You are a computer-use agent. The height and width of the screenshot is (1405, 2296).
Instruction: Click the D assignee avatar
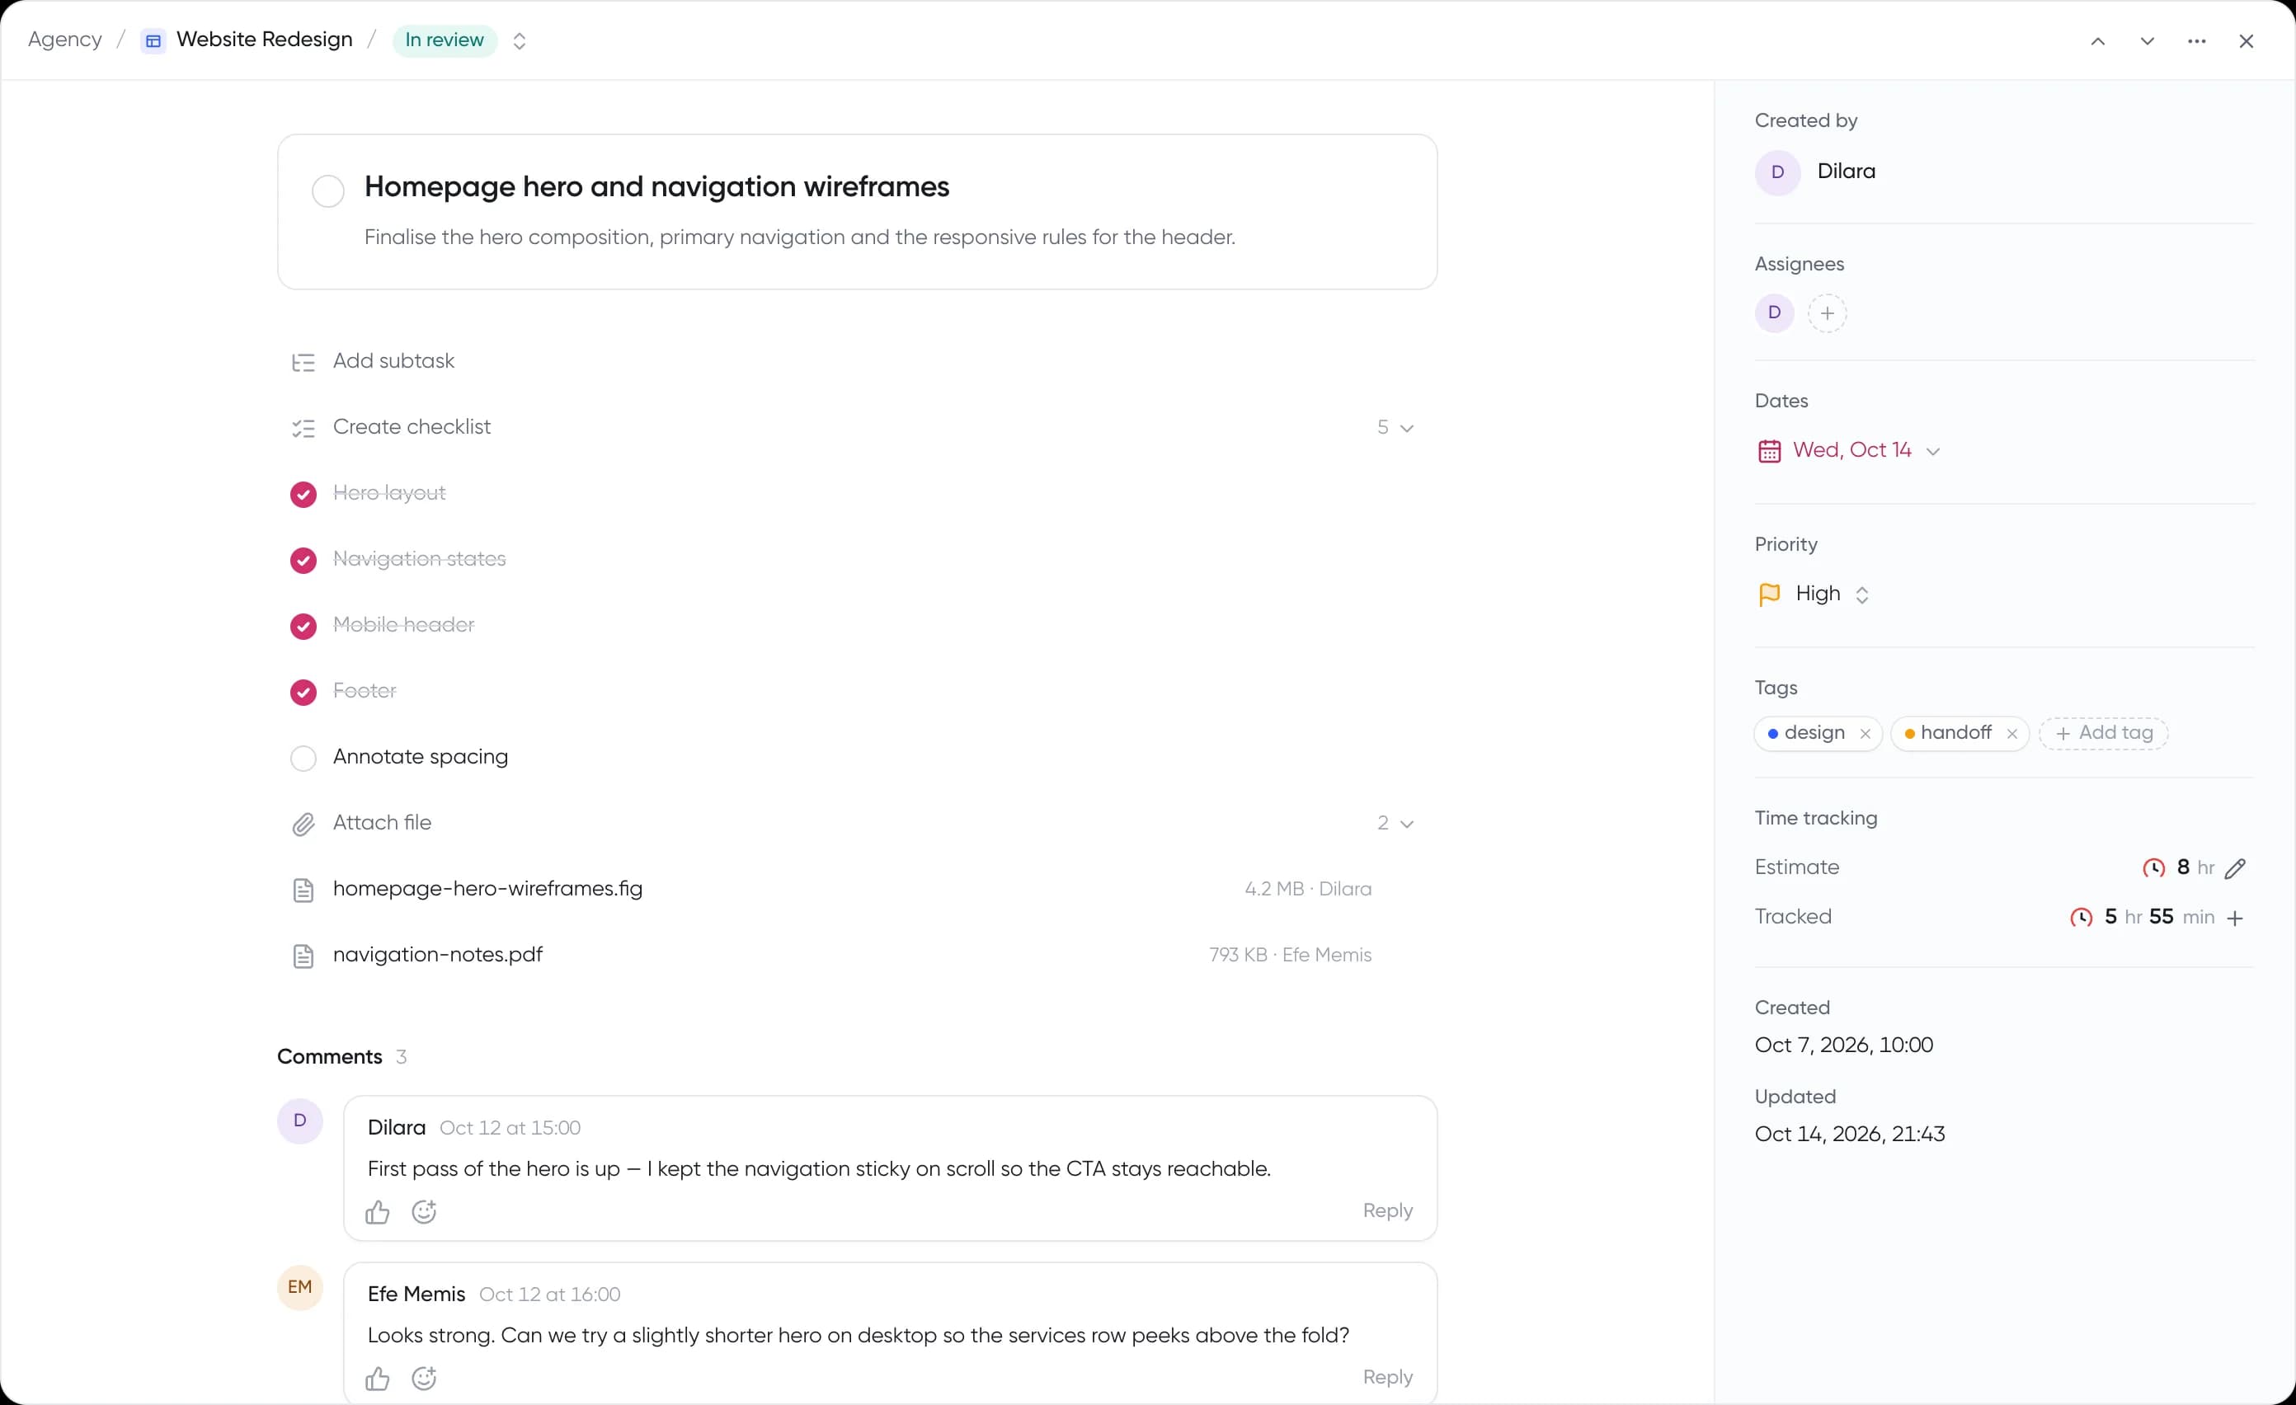tap(1774, 313)
